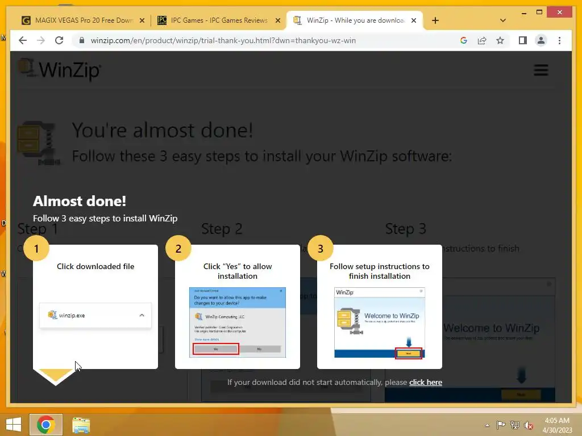Close the IPC Games tab
Image resolution: width=582 pixels, height=436 pixels.
coord(277,20)
